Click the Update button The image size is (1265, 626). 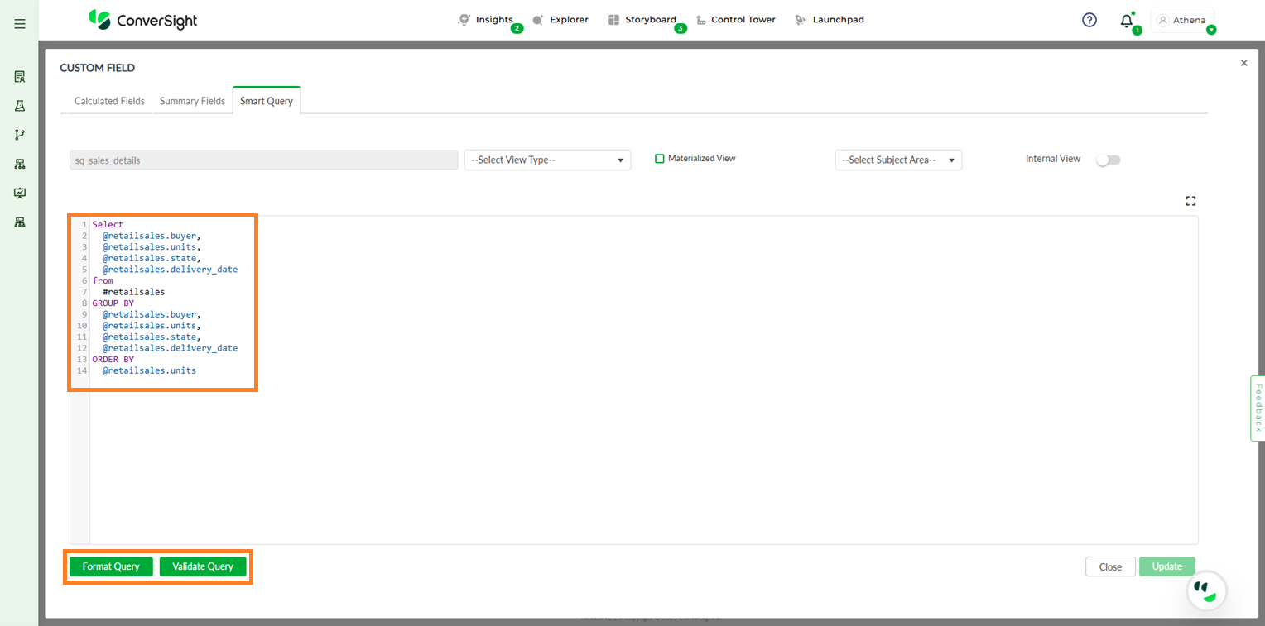(x=1166, y=566)
